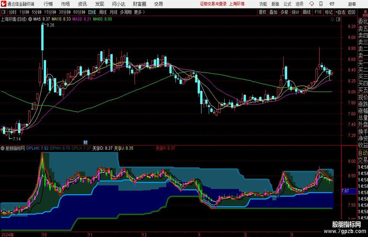The width and height of the screenshot is (368, 237).
Task: Click the 游客 guest account label
Action: click(352, 4)
